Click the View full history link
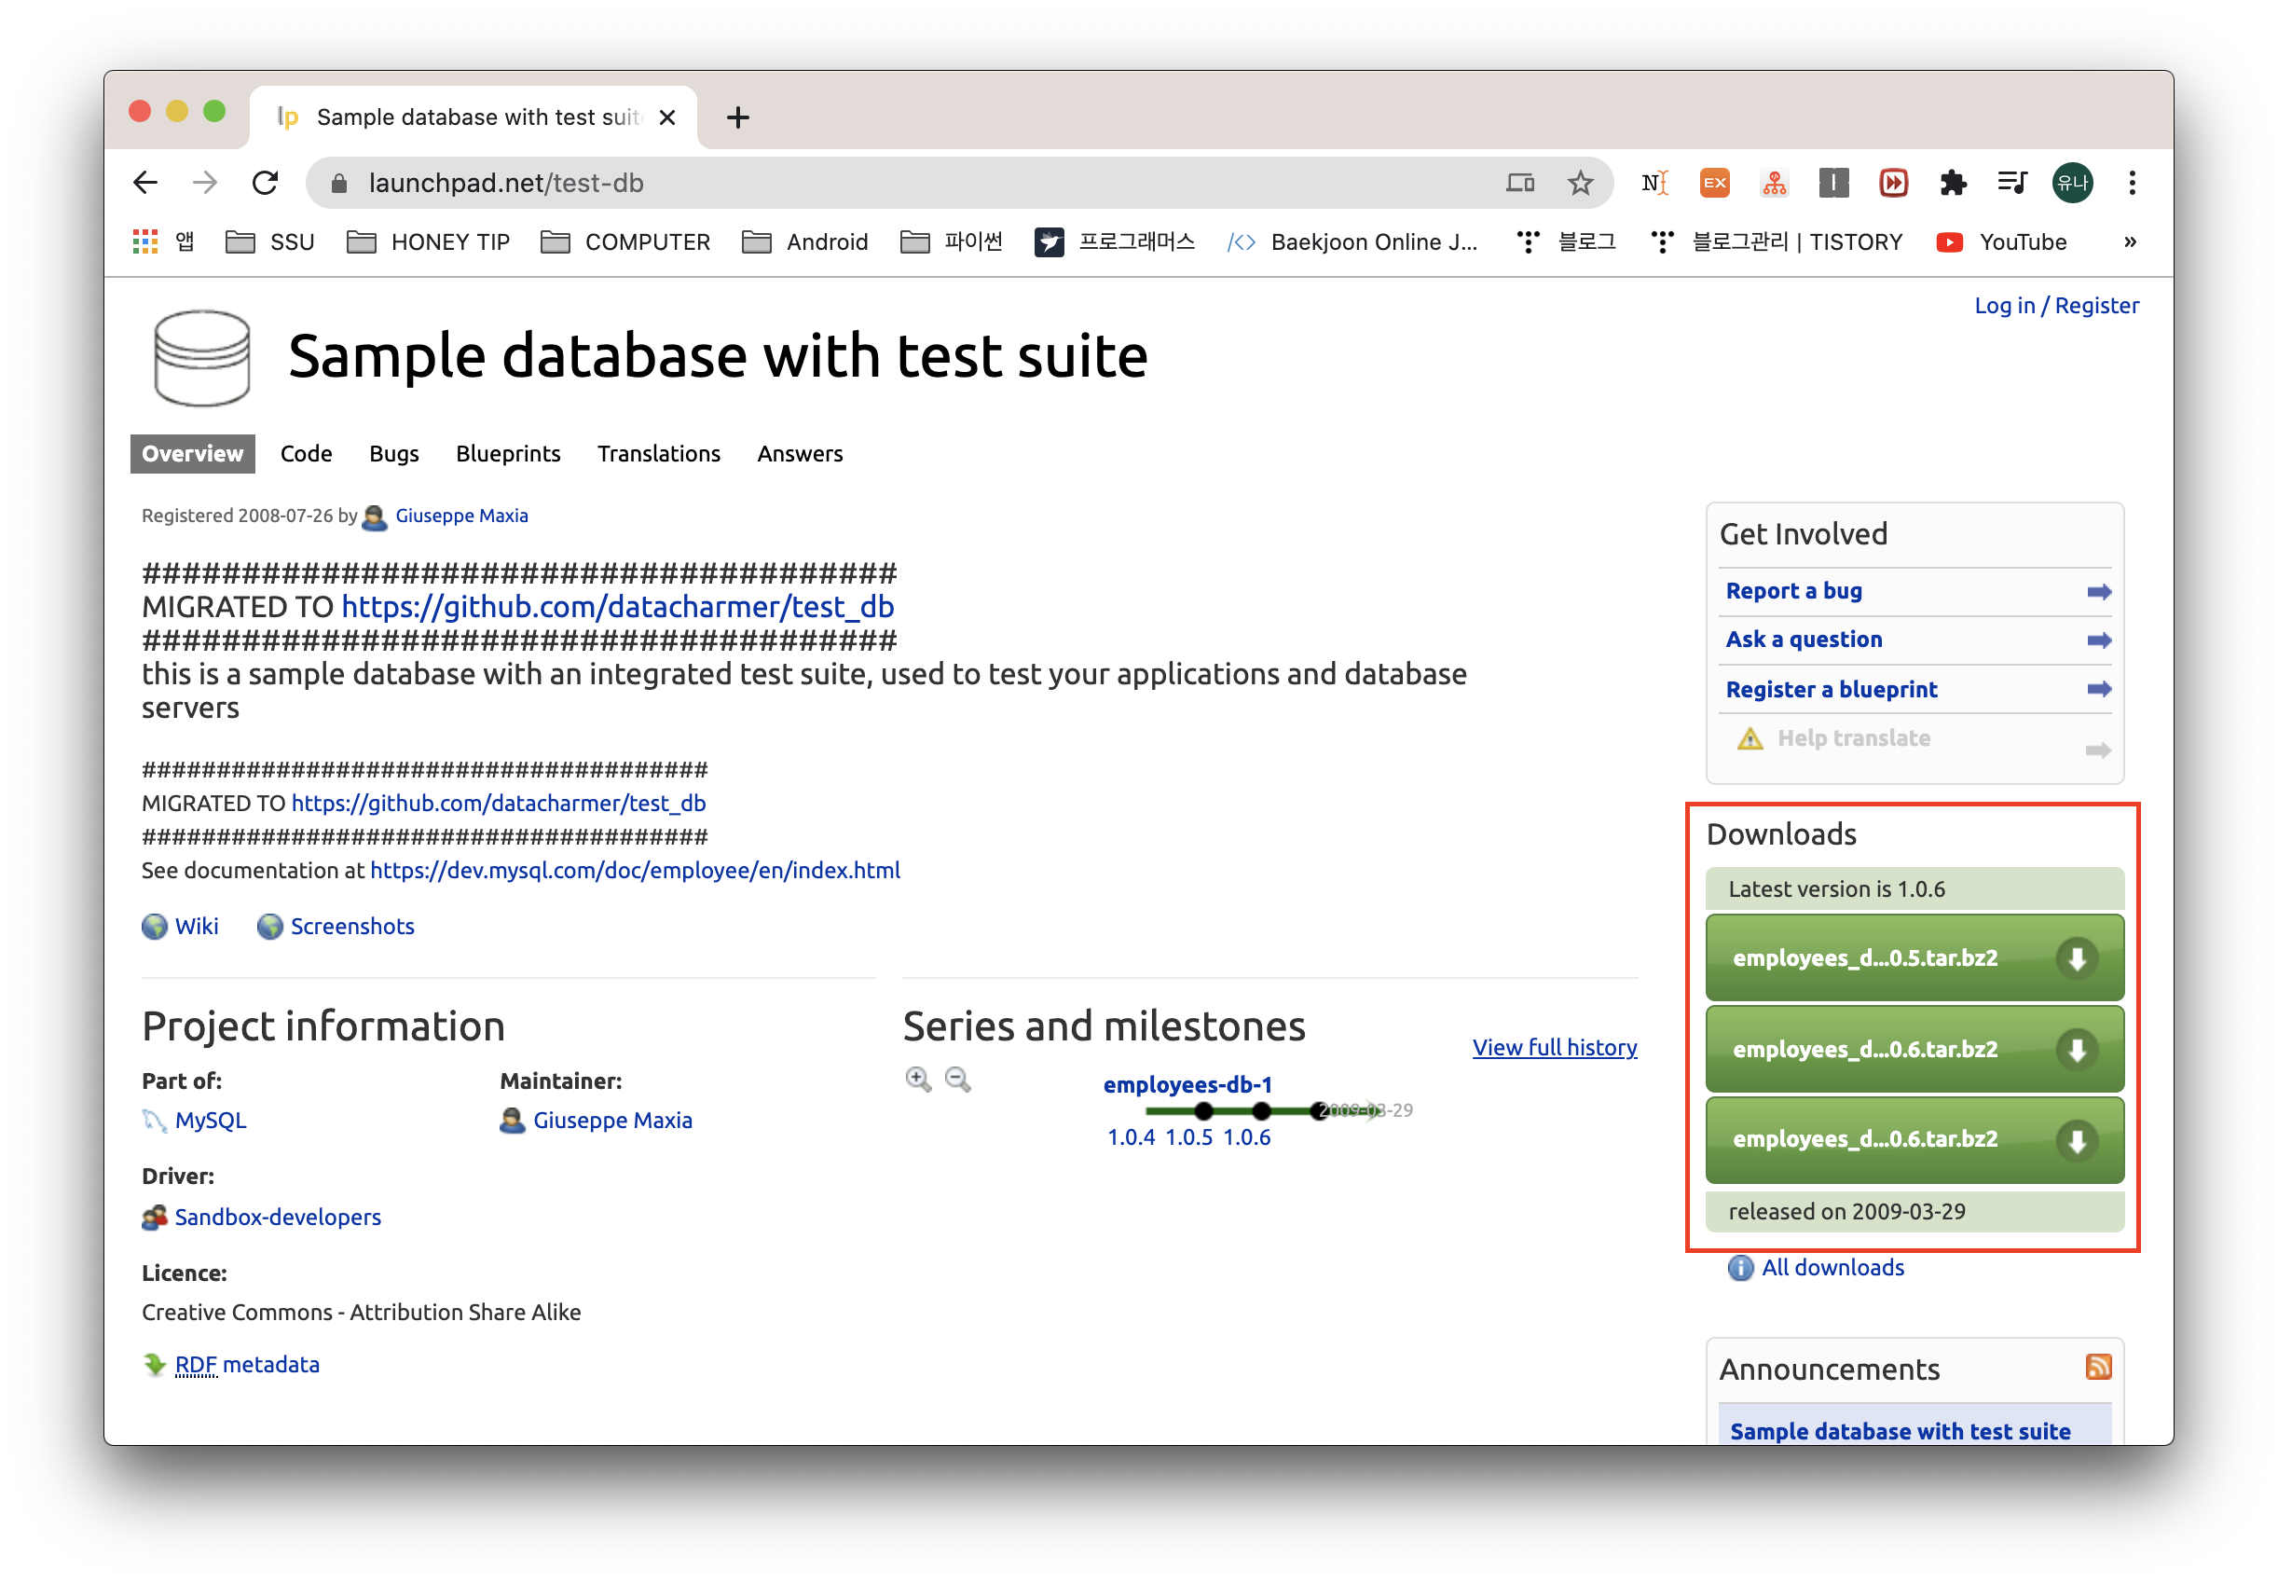The width and height of the screenshot is (2278, 1583). pos(1554,1047)
